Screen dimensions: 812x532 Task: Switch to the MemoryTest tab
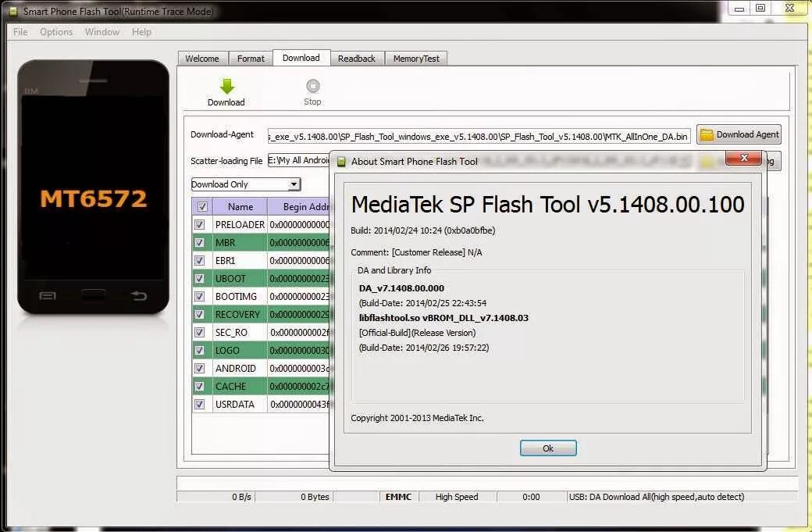click(x=416, y=59)
